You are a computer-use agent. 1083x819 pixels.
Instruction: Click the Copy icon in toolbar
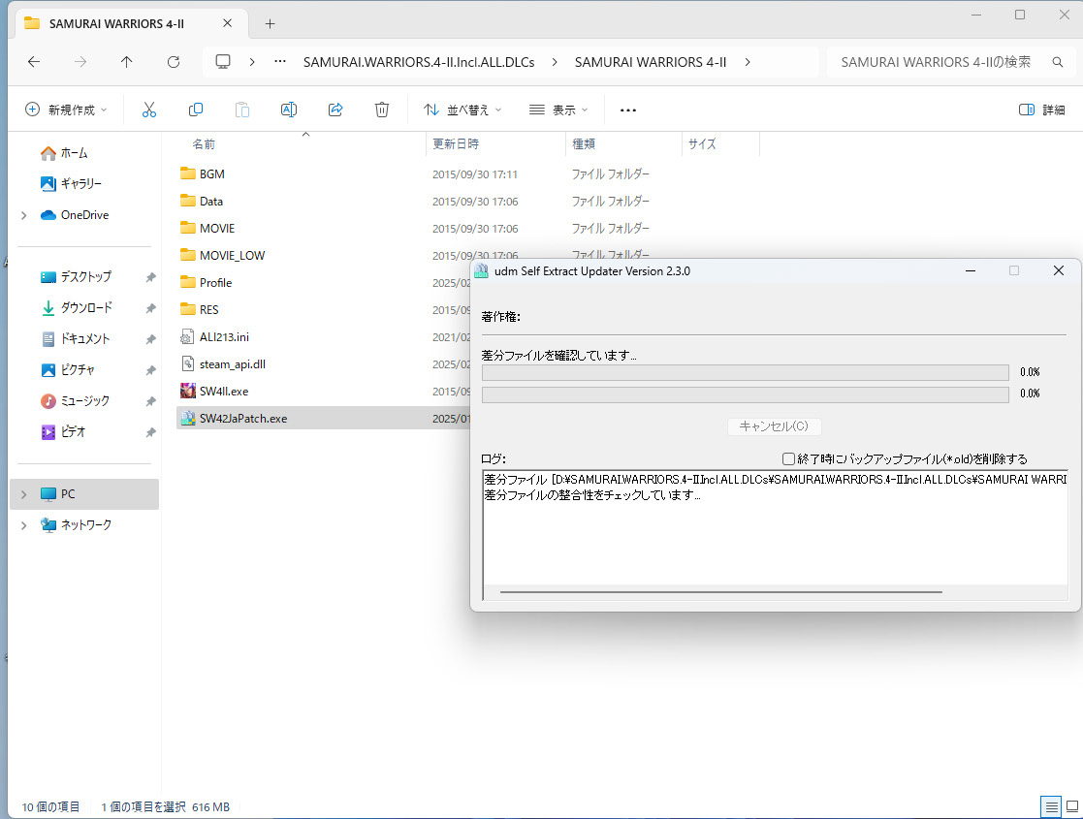(196, 110)
